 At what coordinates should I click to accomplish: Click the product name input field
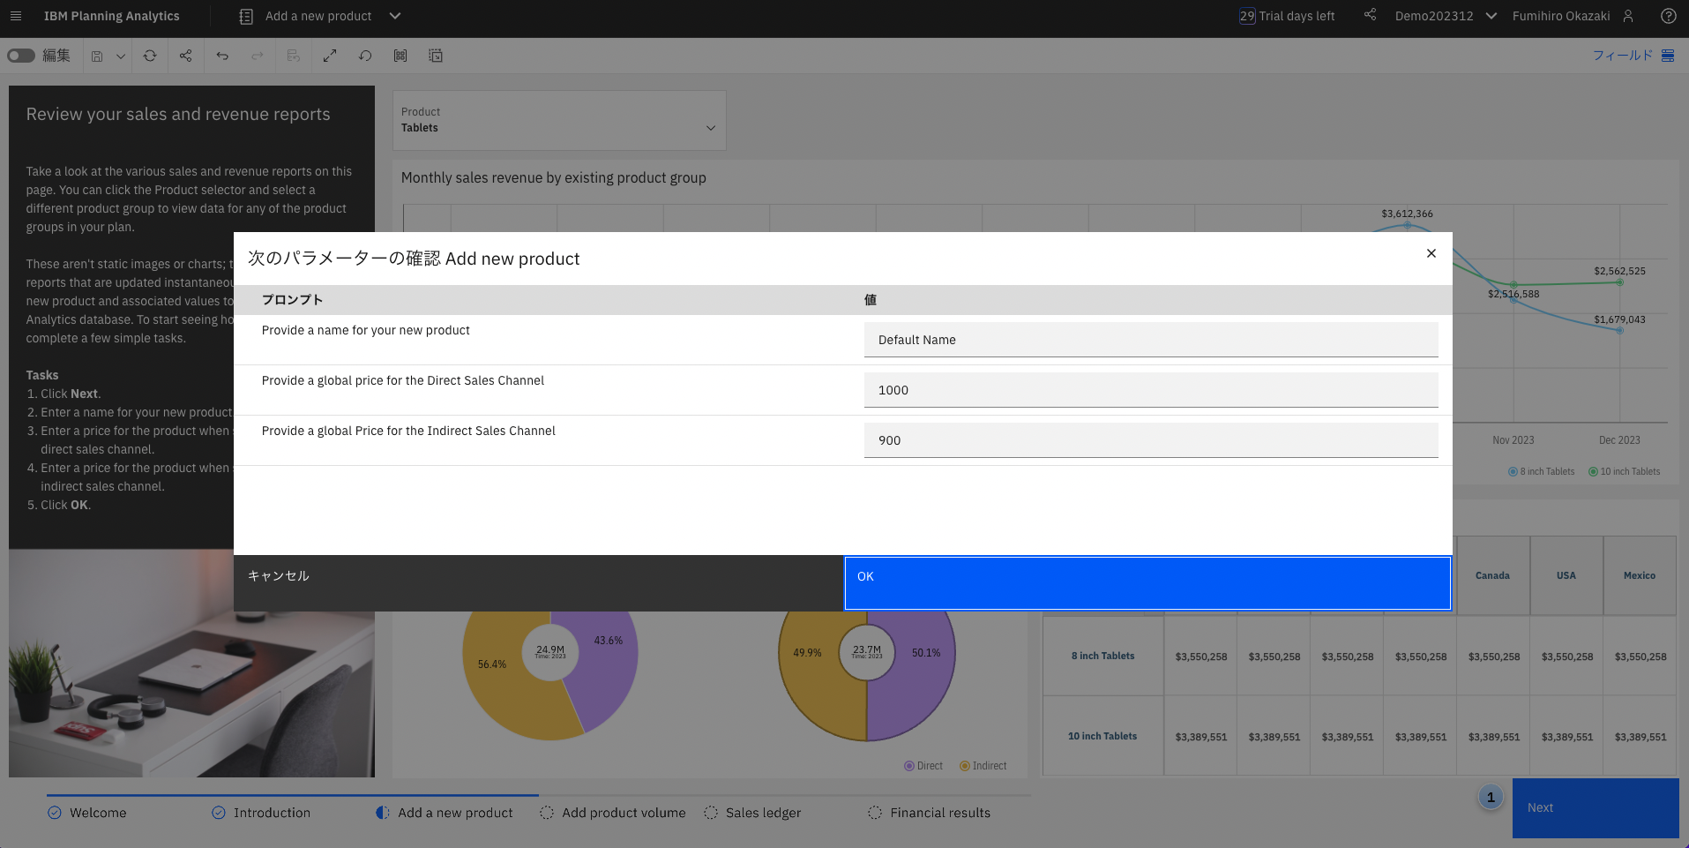click(1151, 340)
